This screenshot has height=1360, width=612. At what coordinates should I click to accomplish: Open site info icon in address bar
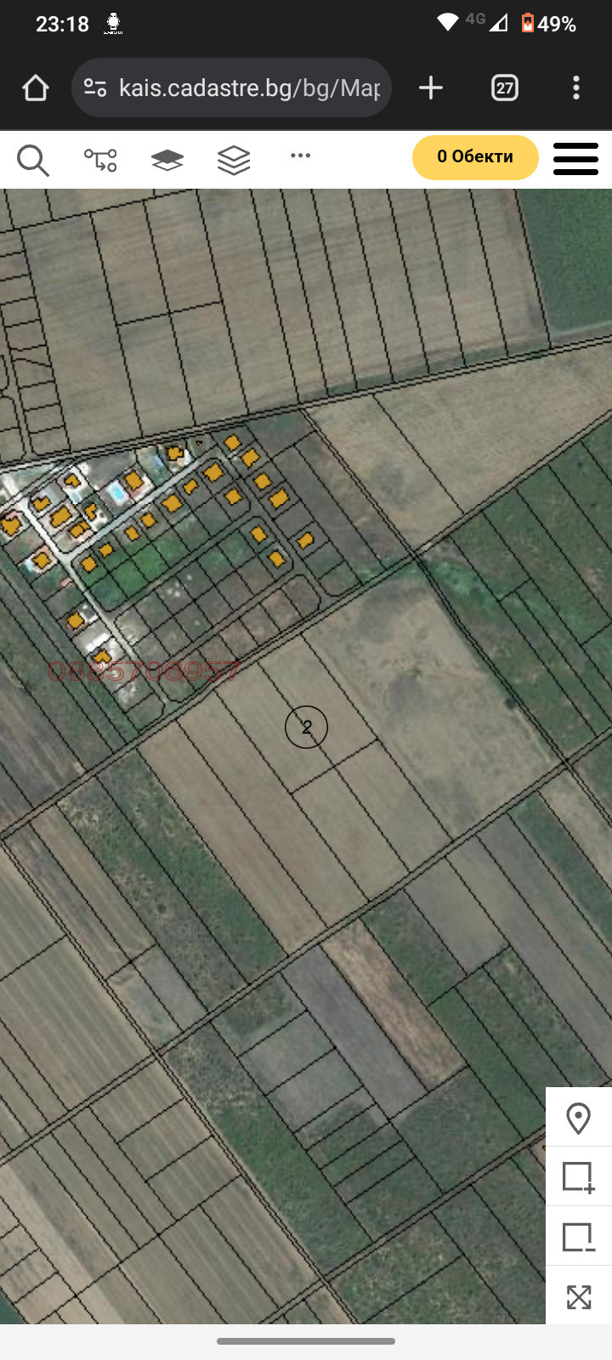click(x=95, y=88)
